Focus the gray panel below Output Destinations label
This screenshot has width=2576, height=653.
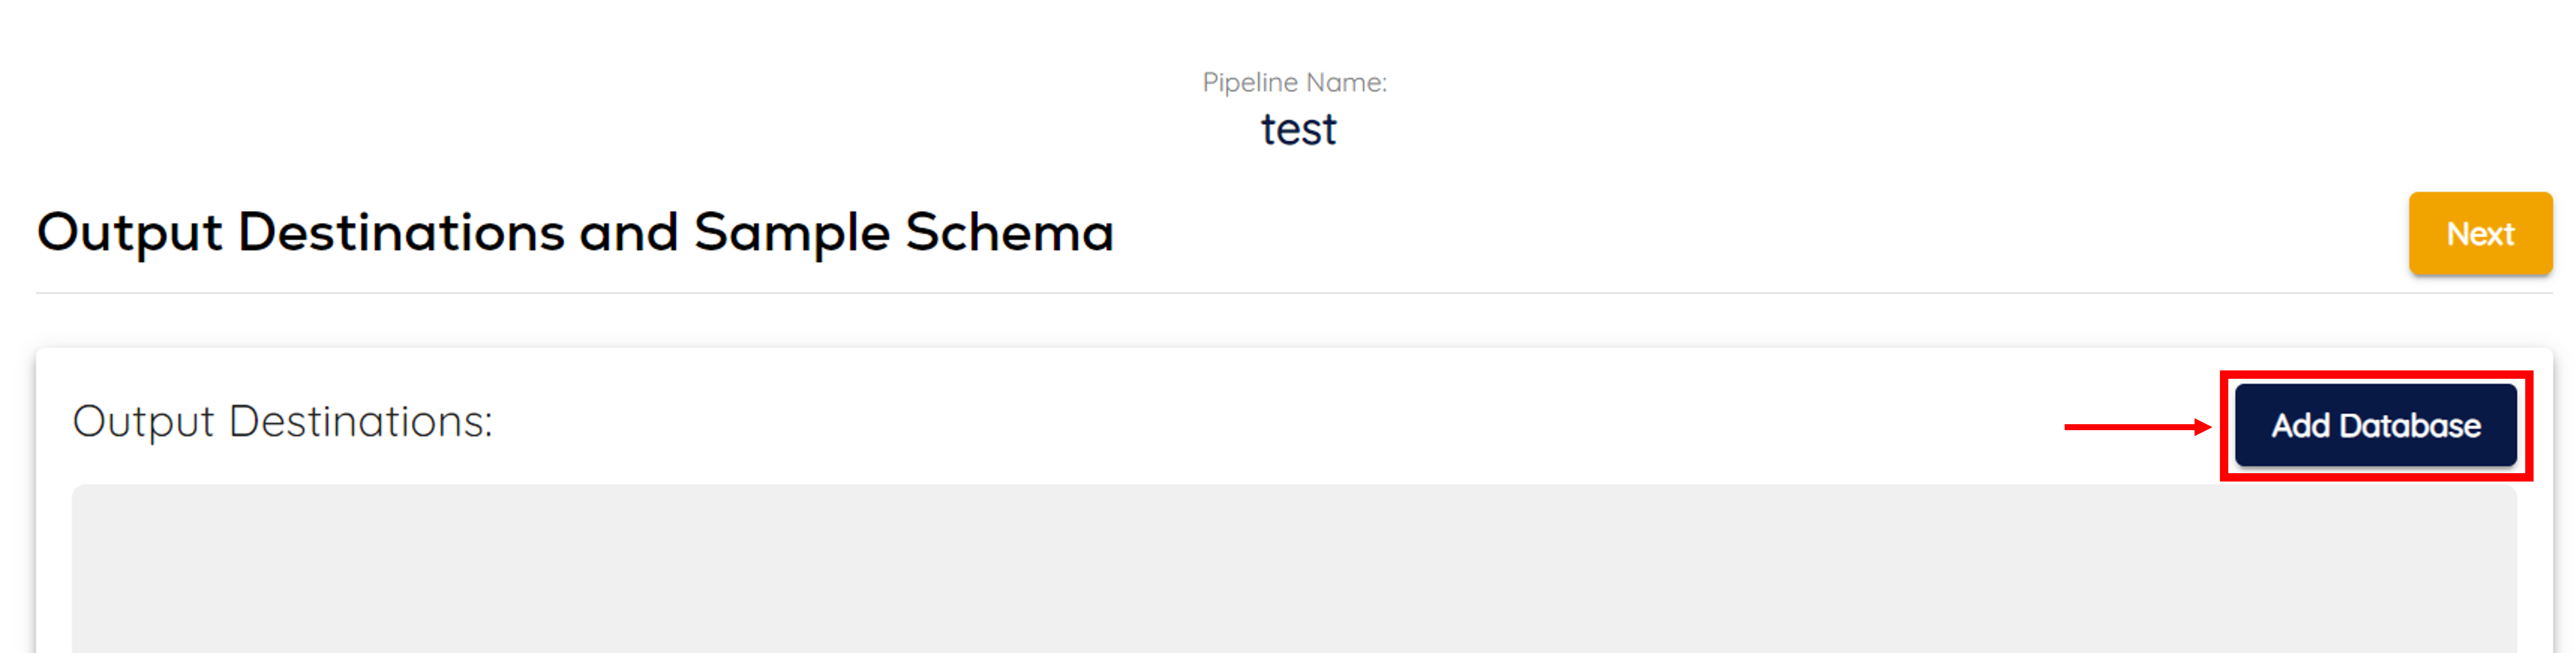coord(1294,569)
